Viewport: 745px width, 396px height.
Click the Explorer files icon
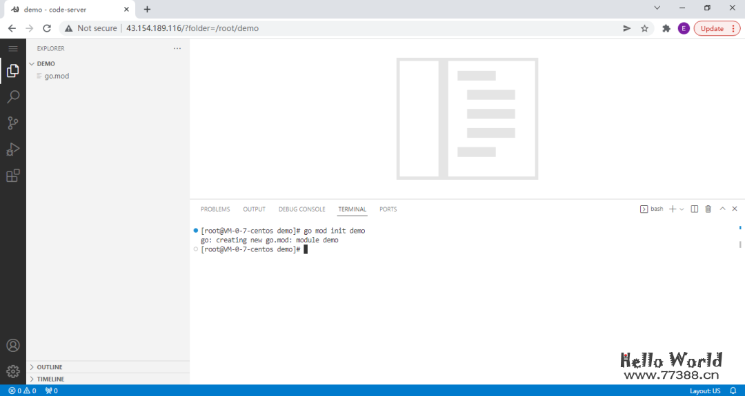(12, 70)
